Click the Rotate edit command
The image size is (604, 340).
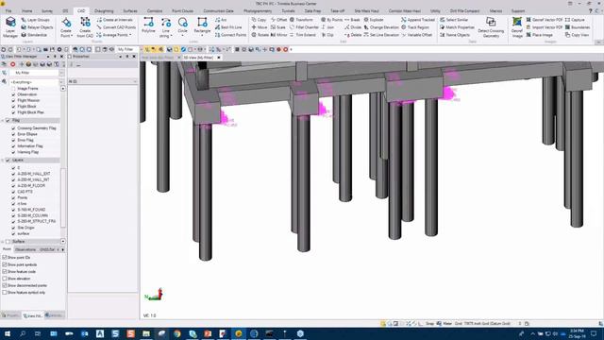pos(260,35)
